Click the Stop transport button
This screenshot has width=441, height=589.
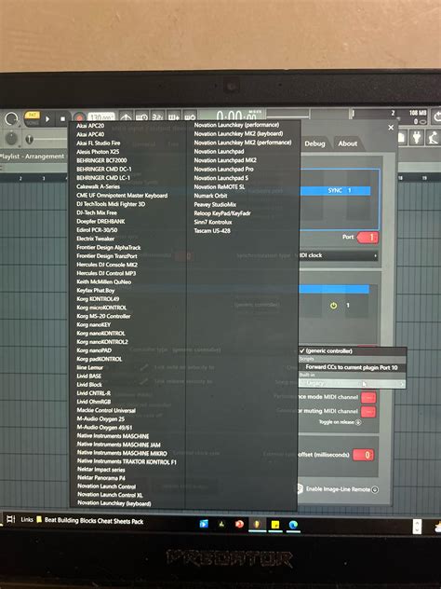[62, 119]
